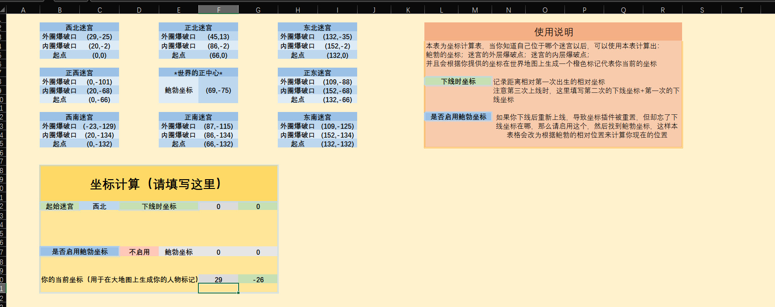The image size is (775, 307).
Task: Select the 坐标计算（请填写这里） title cell
Action: coord(159,184)
